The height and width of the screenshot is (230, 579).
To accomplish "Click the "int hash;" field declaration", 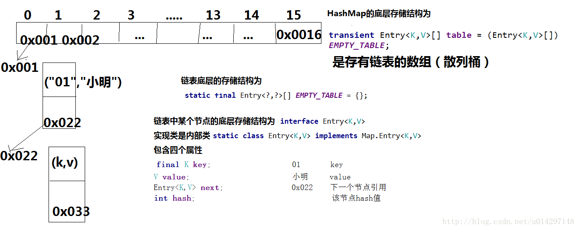I will click(x=175, y=198).
